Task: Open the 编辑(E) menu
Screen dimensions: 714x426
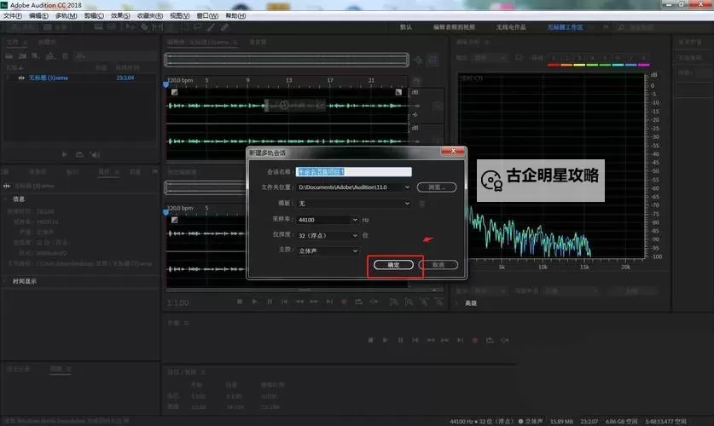Action: [38, 16]
